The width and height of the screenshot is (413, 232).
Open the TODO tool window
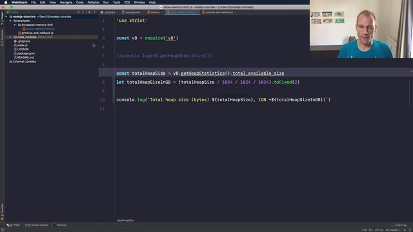click(13, 225)
